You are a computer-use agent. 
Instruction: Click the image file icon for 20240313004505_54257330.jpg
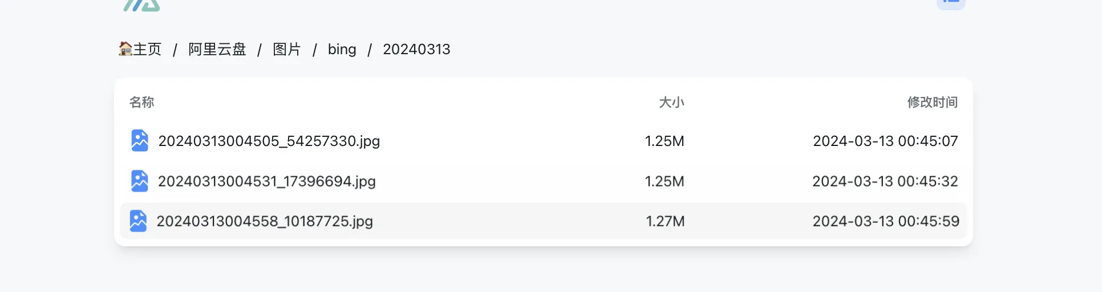(140, 140)
